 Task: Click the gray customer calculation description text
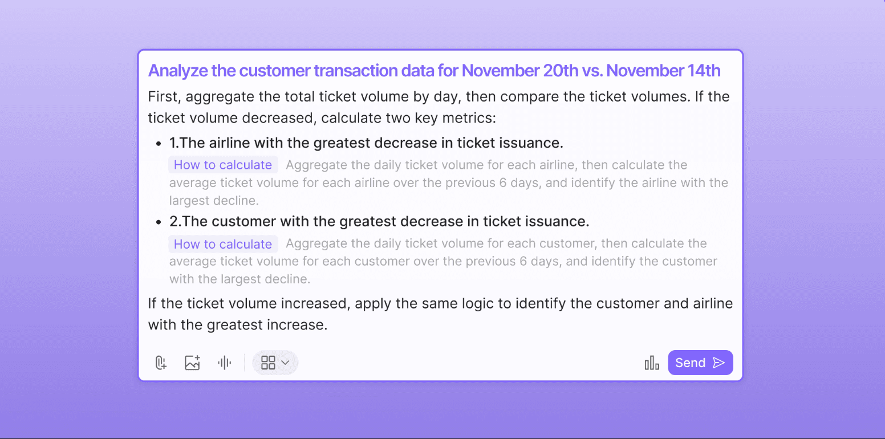point(443,262)
